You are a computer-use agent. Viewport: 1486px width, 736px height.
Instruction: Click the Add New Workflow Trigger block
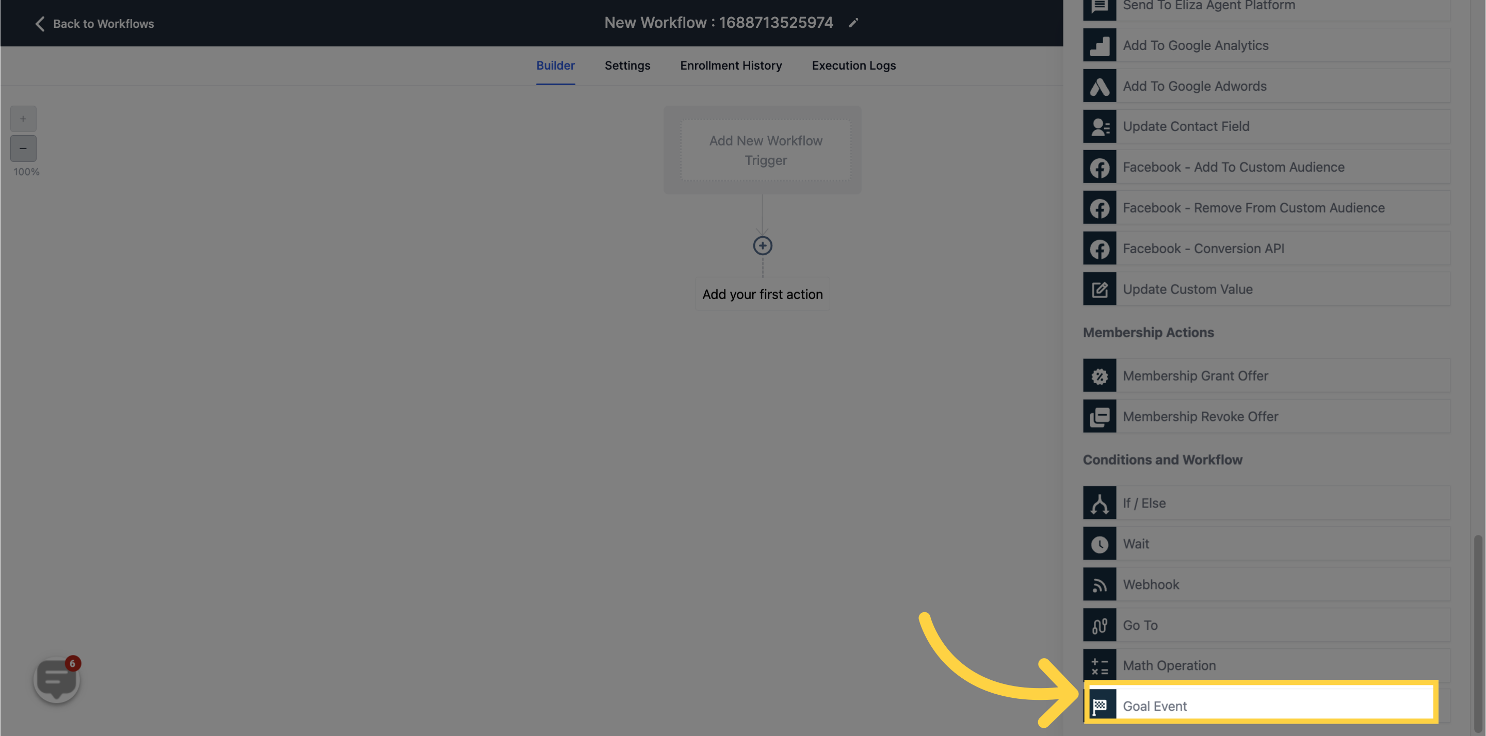click(x=765, y=150)
